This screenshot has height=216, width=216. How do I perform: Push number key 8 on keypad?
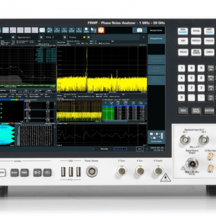point(191,68)
